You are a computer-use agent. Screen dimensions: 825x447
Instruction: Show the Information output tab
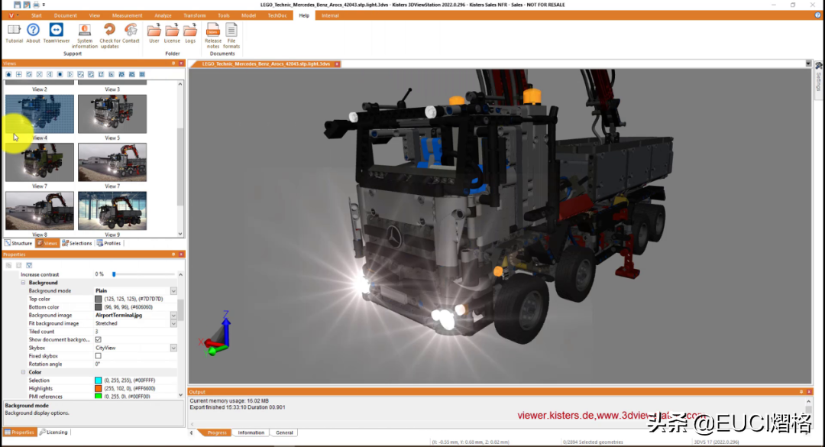(x=251, y=432)
